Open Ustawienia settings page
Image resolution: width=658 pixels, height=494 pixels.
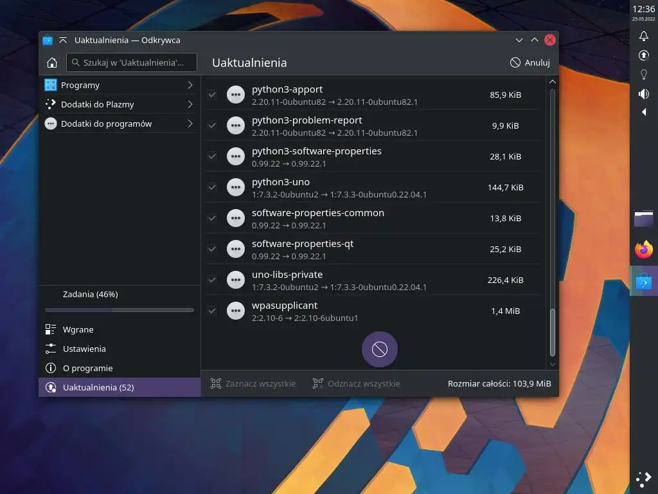click(x=120, y=349)
